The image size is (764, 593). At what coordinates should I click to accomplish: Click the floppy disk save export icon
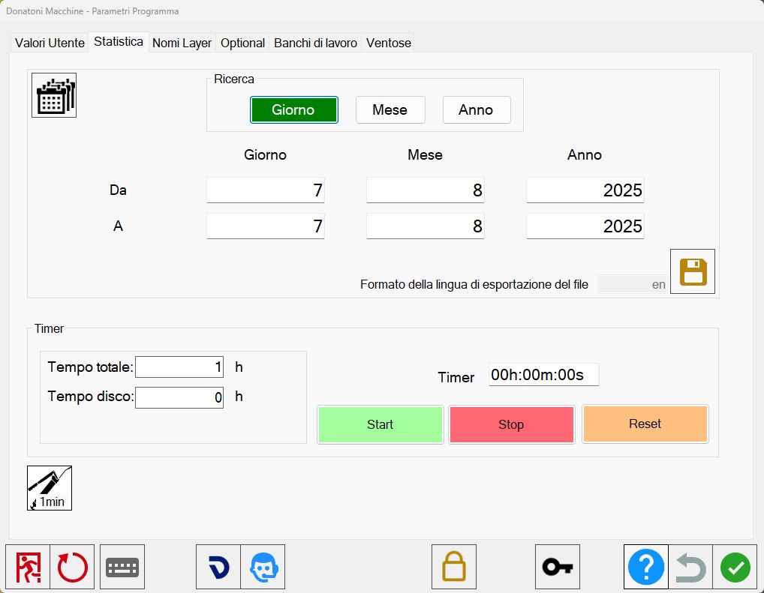coord(693,271)
